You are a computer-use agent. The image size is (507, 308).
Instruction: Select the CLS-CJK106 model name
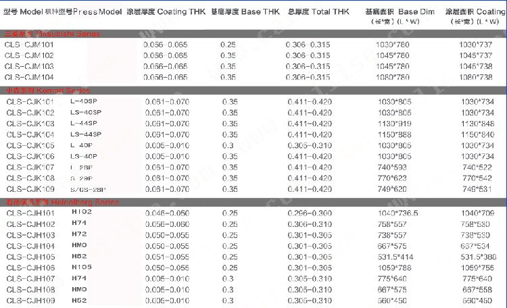click(x=30, y=157)
